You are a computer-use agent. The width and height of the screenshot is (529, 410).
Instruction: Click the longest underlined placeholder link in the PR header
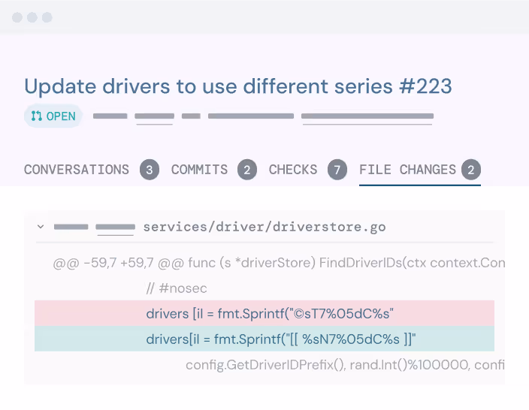pos(367,116)
